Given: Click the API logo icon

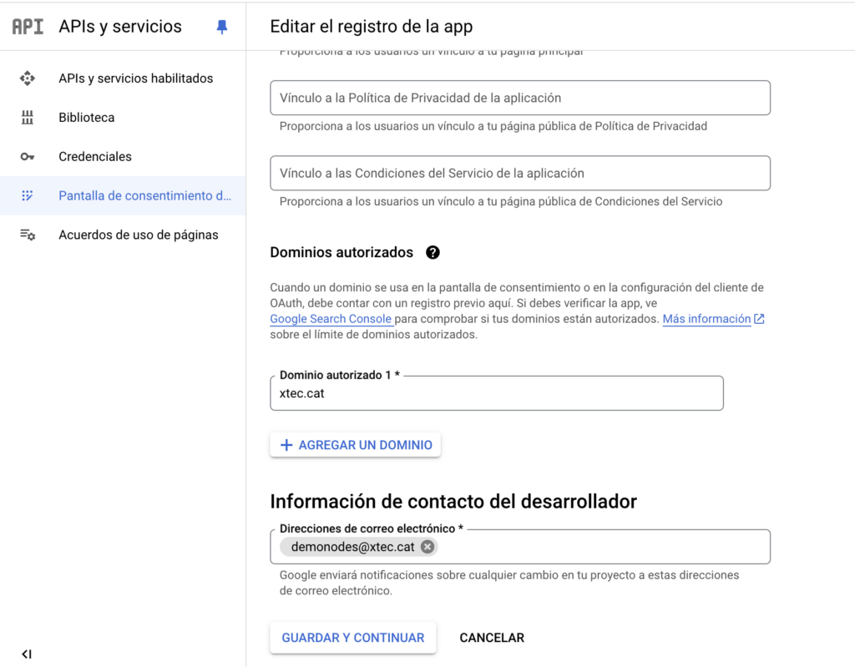Looking at the screenshot, I should pos(28,27).
